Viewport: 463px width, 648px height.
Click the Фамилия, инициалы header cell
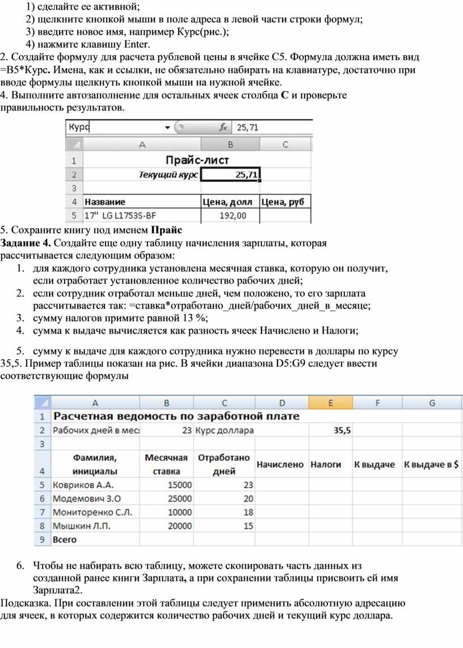(95, 464)
